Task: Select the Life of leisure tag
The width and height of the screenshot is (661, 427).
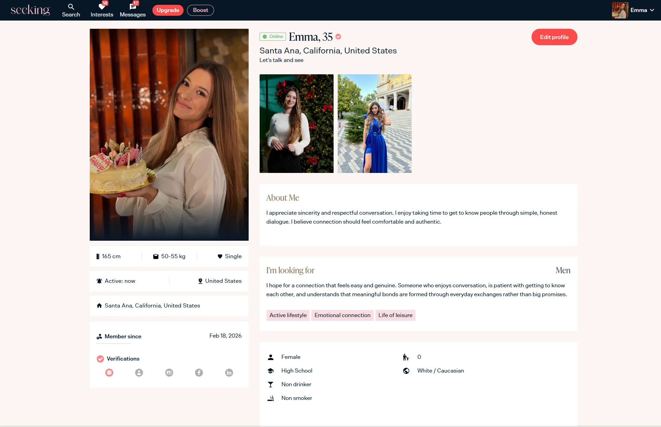Action: point(395,315)
